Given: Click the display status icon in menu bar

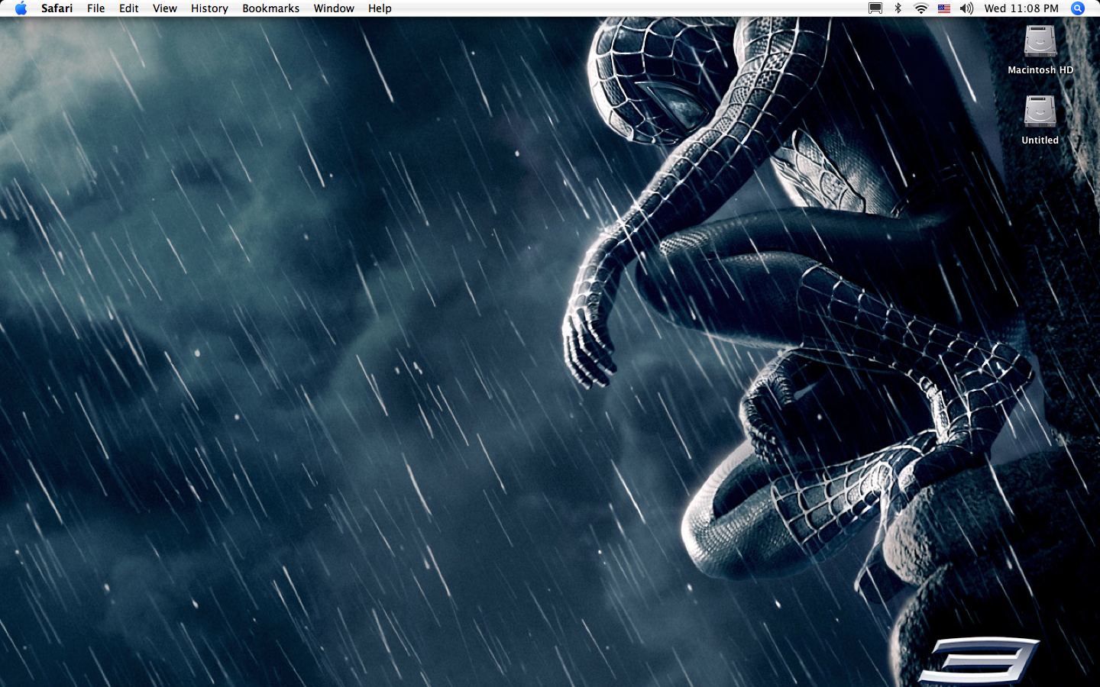Looking at the screenshot, I should pyautogui.click(x=875, y=8).
